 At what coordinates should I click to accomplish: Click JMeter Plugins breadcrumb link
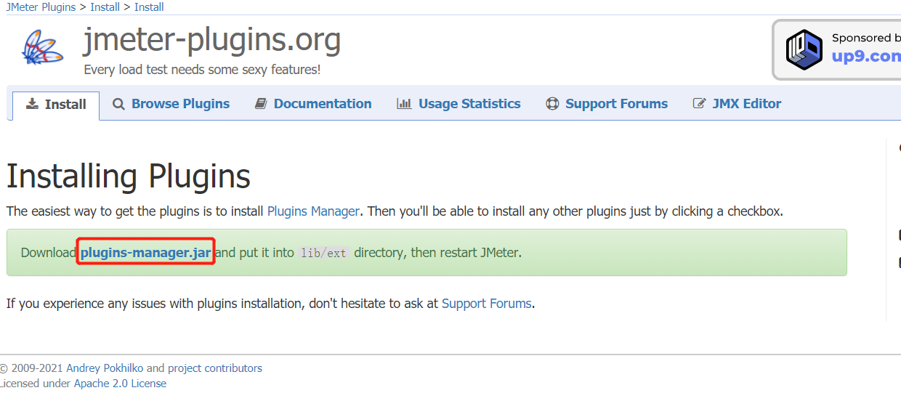pyautogui.click(x=41, y=7)
